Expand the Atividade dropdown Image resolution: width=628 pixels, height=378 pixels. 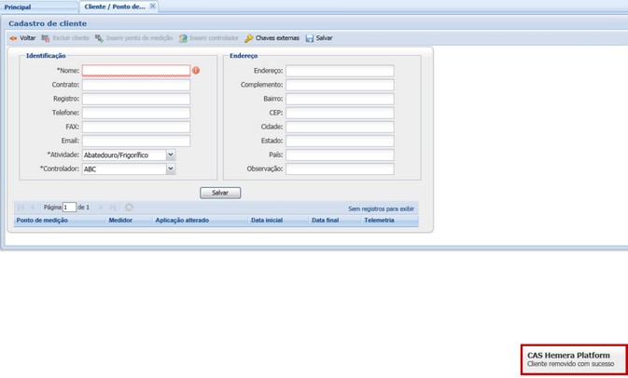[x=170, y=155]
